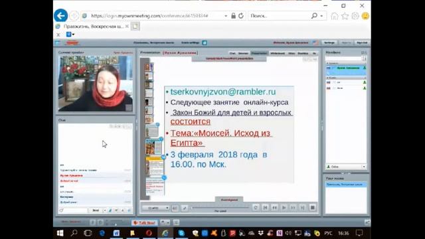Click the pencil annotate icon below slides
Viewport: 425px width, 239px height.
pos(185,208)
